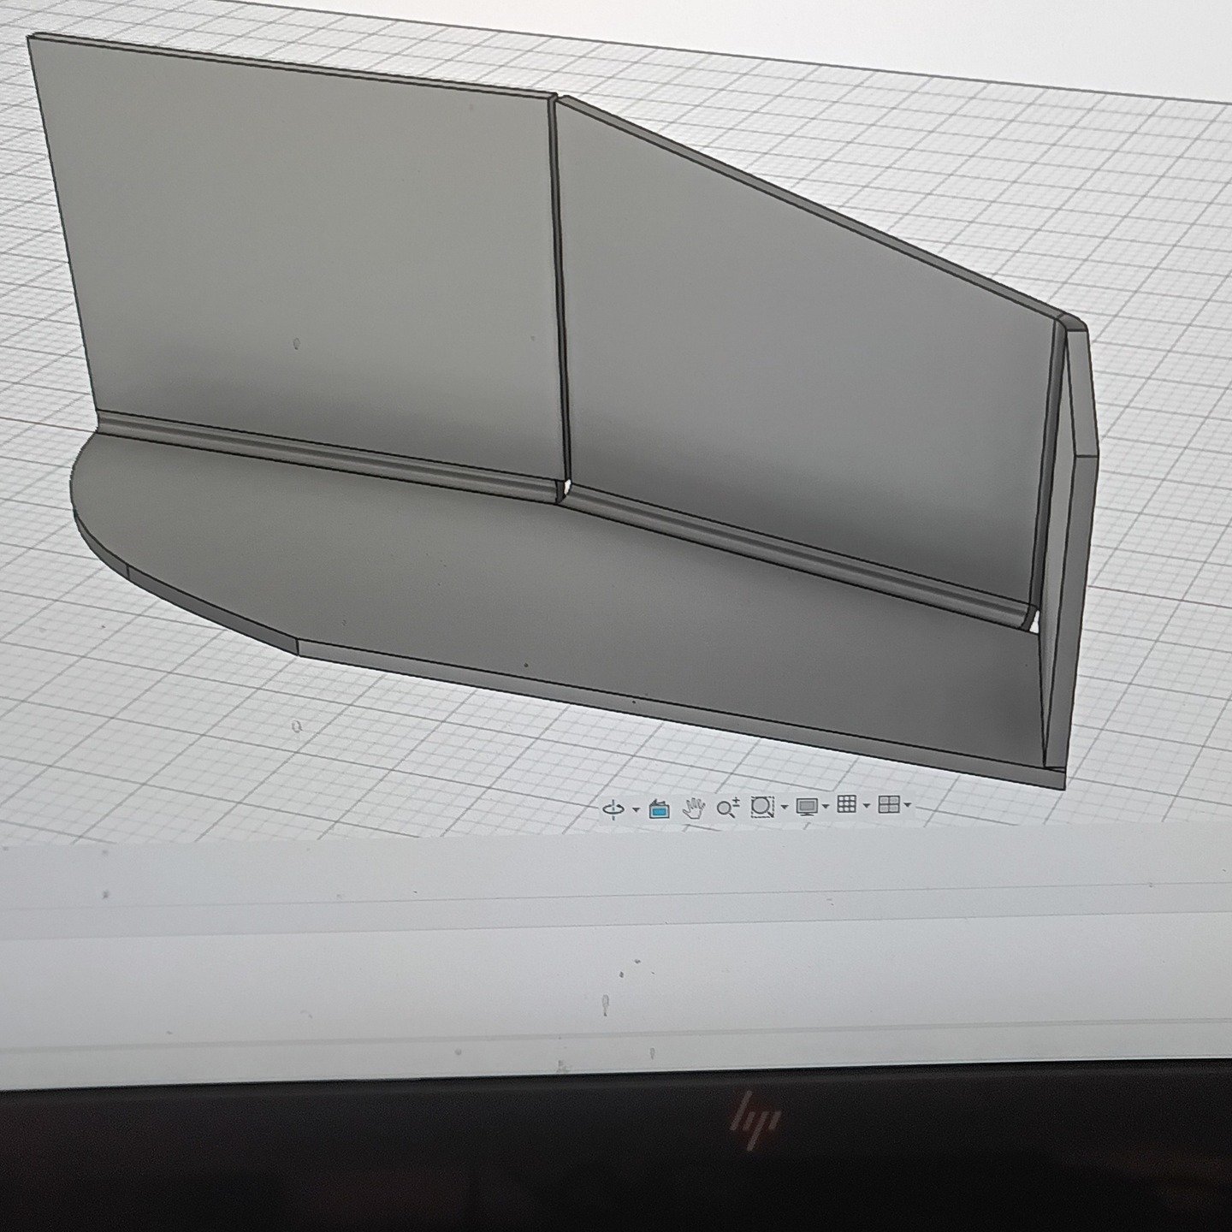Select the Pan tool
Screen dimensions: 1232x1232
[x=695, y=807]
